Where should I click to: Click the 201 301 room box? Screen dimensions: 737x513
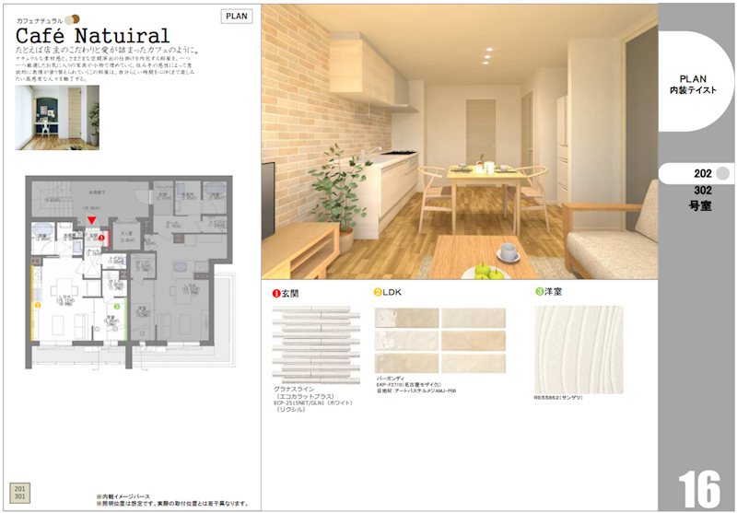tap(18, 490)
